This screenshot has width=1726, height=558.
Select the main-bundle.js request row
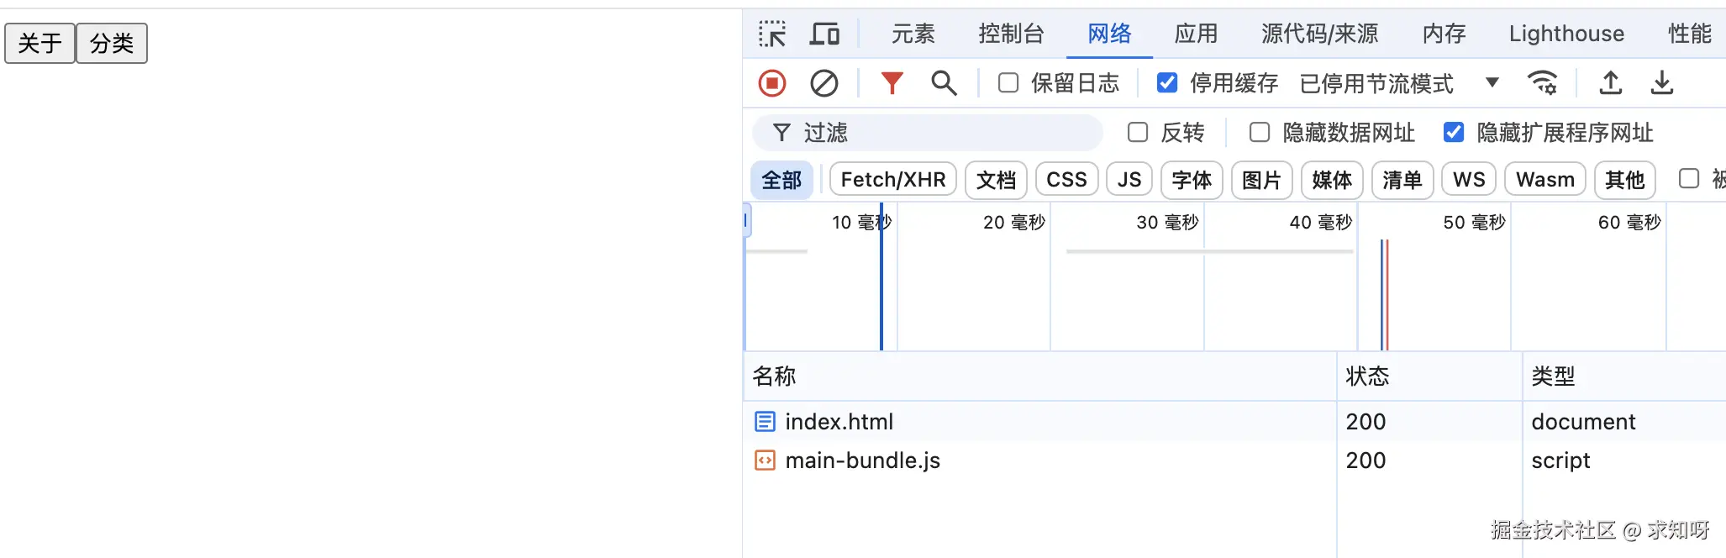pyautogui.click(x=1234, y=461)
